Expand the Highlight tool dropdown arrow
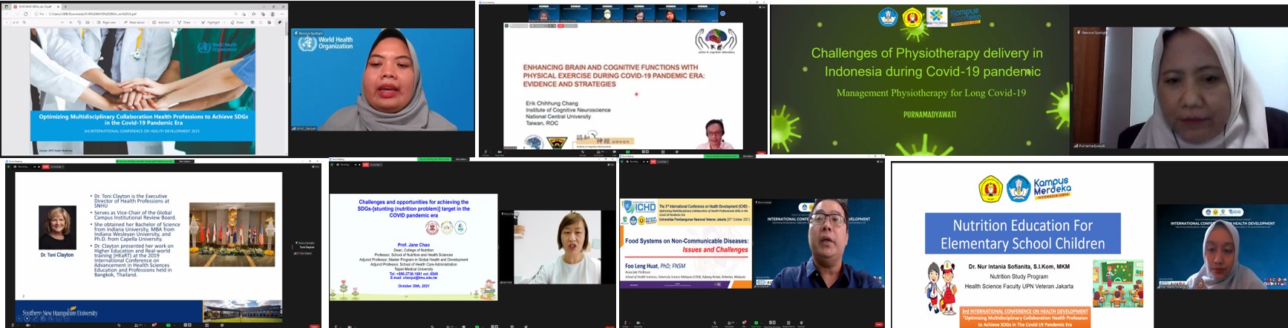Image resolution: width=1288 pixels, height=328 pixels. [224, 22]
